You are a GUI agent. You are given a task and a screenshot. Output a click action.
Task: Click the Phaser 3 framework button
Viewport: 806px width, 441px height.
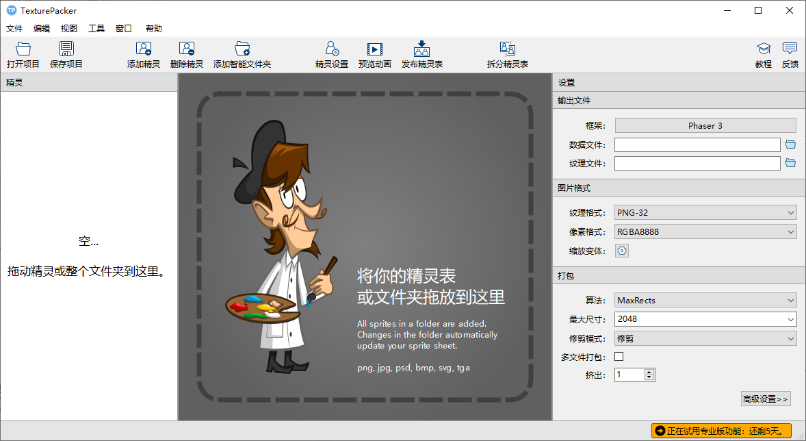click(705, 125)
